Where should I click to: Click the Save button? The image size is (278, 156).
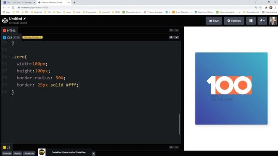pos(214,21)
